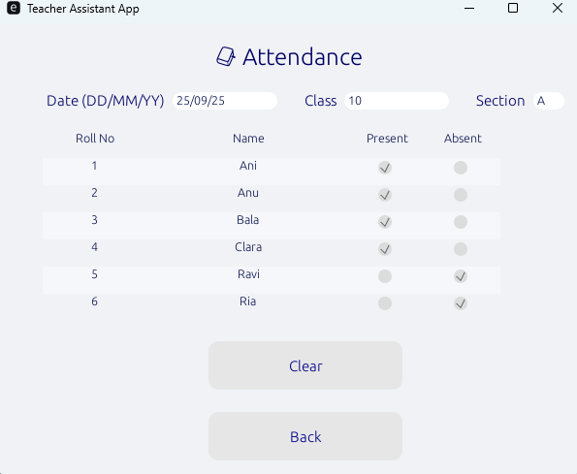Viewport: 577px width, 474px height.
Task: Click the Attendance book icon in heading
Action: coord(226,56)
